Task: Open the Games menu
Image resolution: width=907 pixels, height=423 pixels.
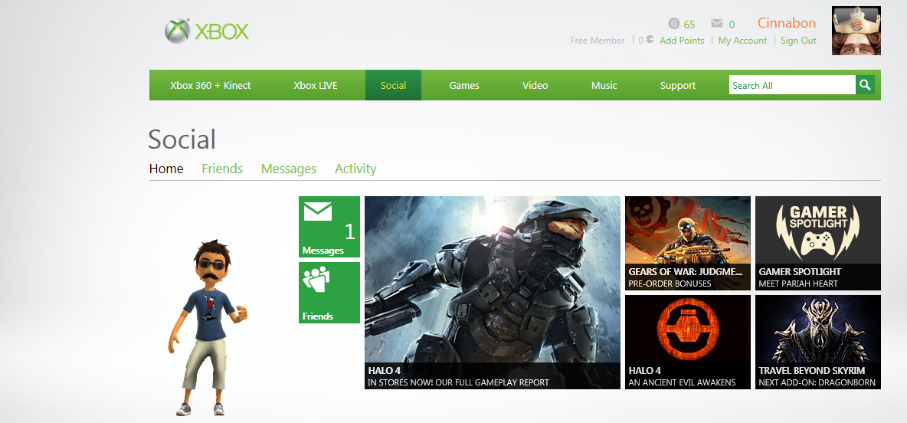Action: point(464,85)
